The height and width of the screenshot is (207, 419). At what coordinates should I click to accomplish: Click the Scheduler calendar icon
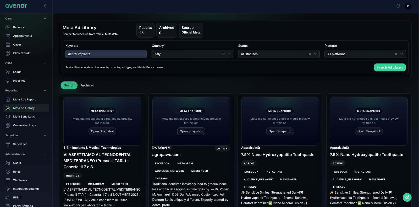point(8,144)
